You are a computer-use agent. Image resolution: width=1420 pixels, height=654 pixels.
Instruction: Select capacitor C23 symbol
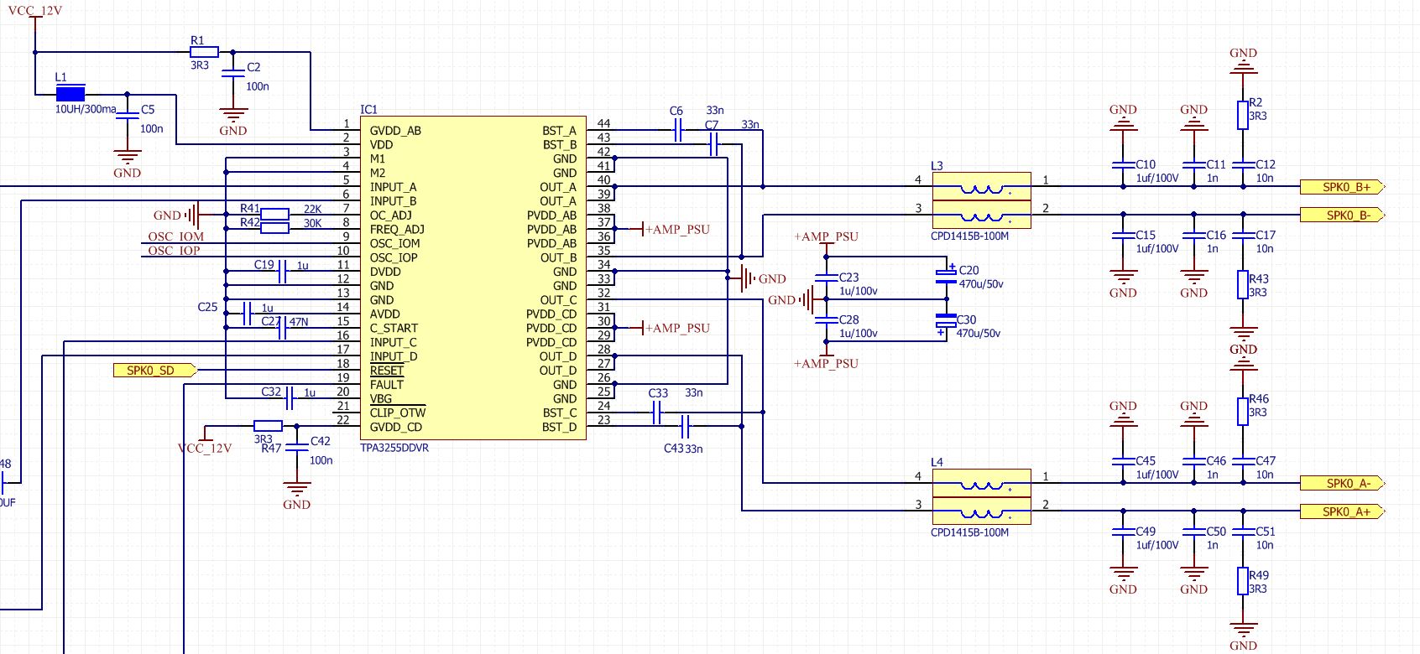click(x=827, y=277)
